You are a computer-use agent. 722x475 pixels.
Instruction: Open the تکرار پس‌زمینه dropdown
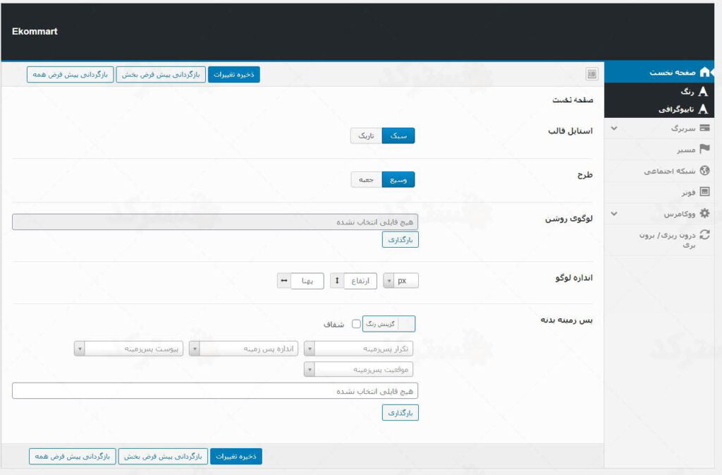[363, 349]
